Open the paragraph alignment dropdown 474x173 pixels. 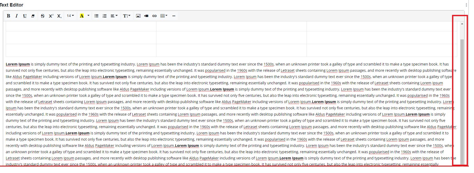[x=114, y=16]
